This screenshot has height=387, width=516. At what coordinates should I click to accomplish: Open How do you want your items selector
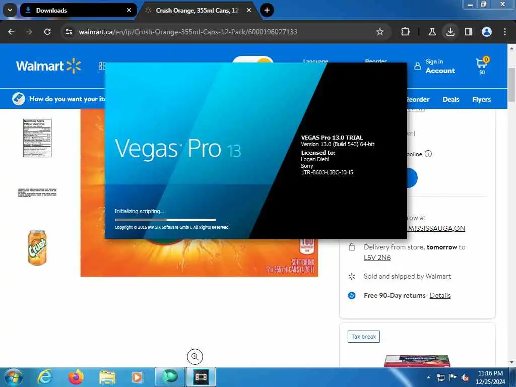[58, 99]
